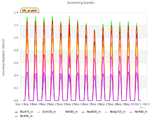Toggle the Blu475_in legend label
Screen dimensions: 162x121
27,112
